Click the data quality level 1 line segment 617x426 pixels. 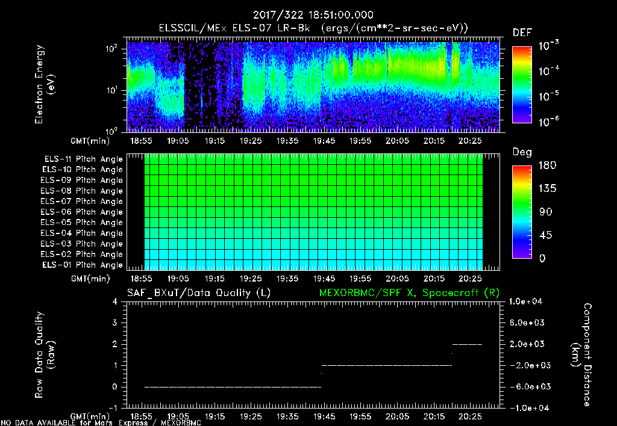[387, 365]
